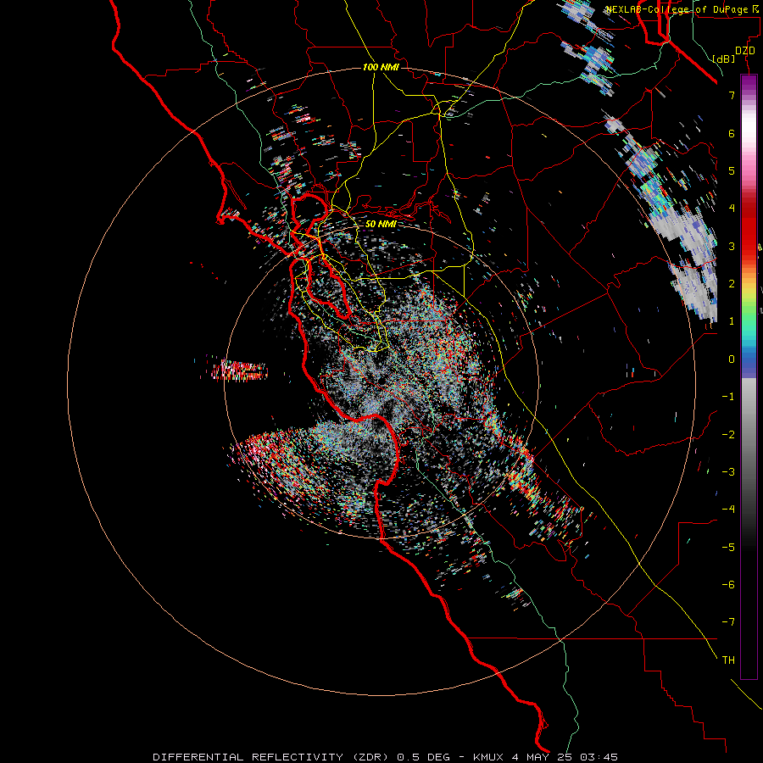The height and width of the screenshot is (763, 763).
Task: Click the 3 value on the color scale
Action: [732, 246]
